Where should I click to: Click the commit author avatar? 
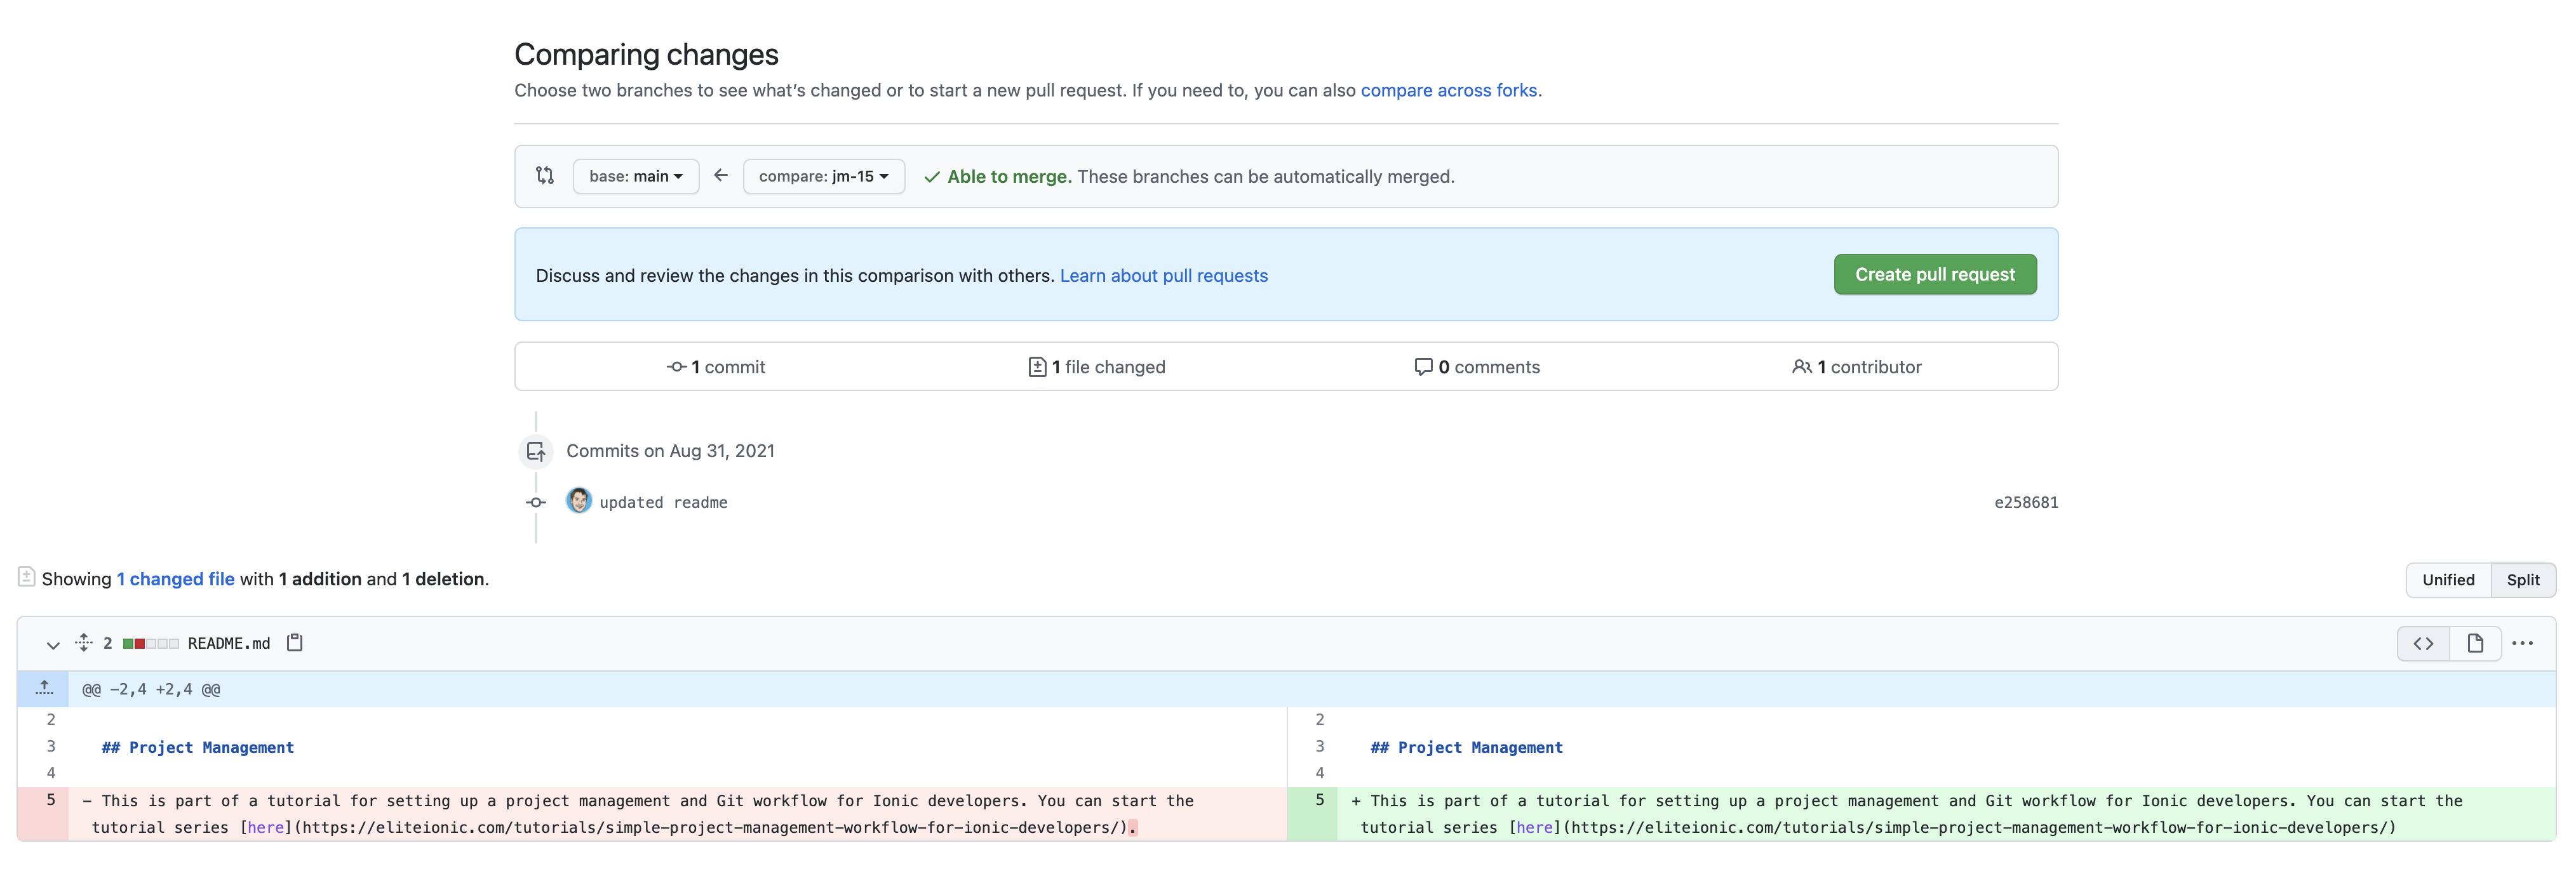[x=578, y=501]
